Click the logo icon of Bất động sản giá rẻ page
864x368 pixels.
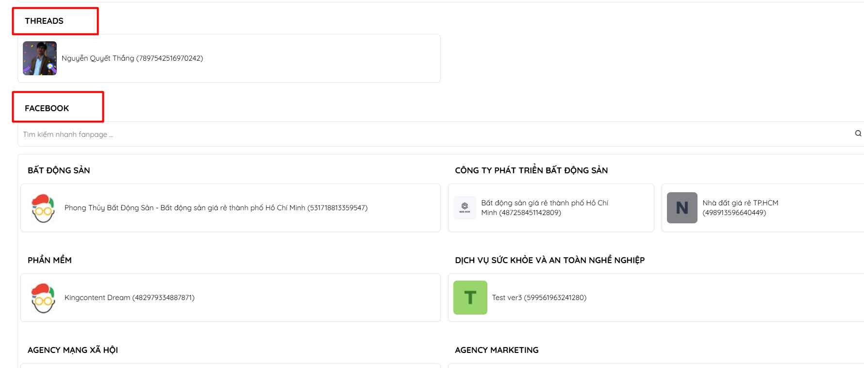pos(465,208)
